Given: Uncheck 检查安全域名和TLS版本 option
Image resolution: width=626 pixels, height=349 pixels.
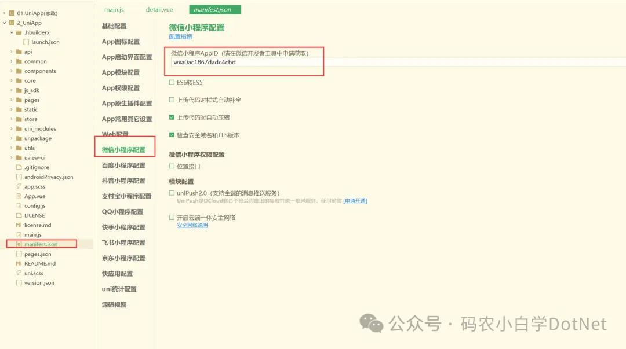Looking at the screenshot, I should 172,135.
